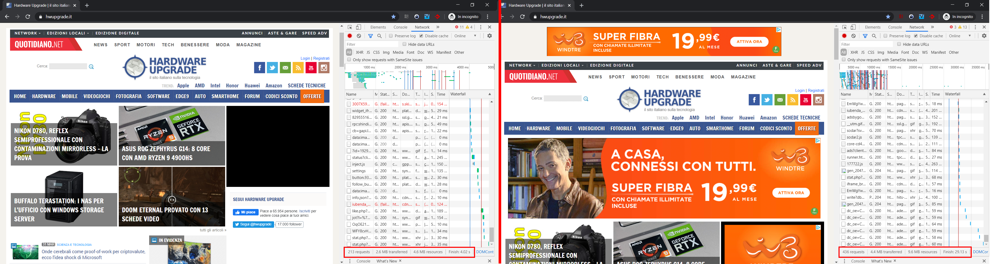Clear network log in right window DevTools
This screenshot has width=990, height=264.
pos(853,36)
